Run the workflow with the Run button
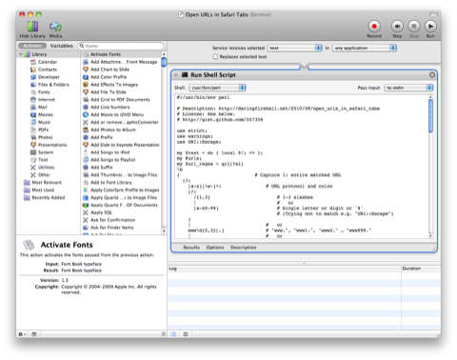This screenshot has height=360, width=457. point(430,27)
